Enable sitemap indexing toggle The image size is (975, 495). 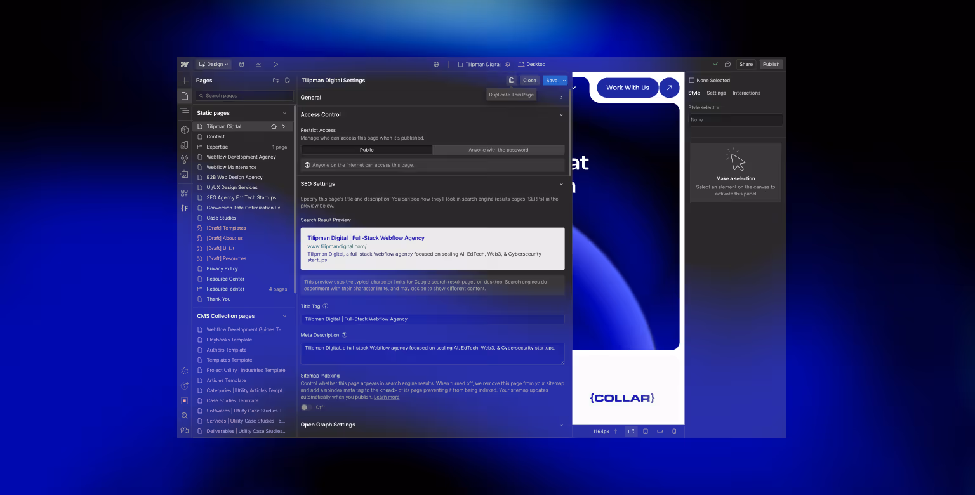307,407
